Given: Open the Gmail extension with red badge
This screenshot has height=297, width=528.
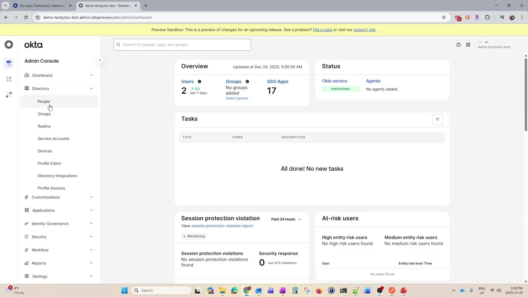Looking at the screenshot, I should [458, 17].
